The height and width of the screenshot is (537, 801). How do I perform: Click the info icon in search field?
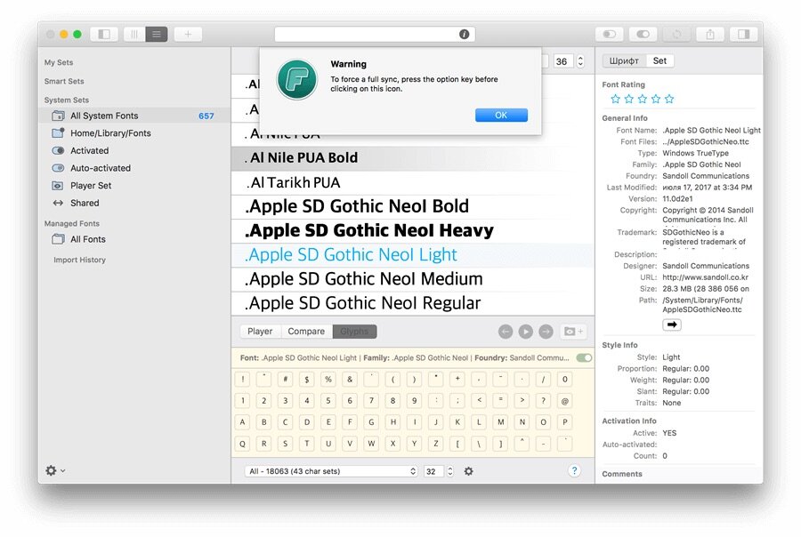464,34
